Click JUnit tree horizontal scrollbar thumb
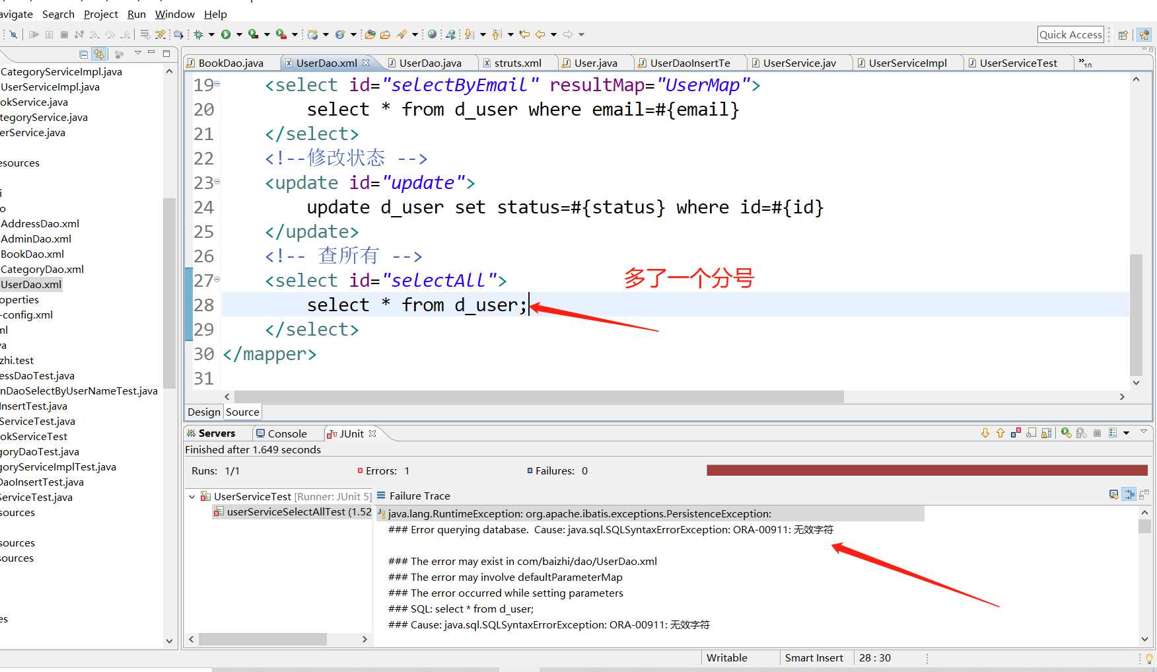 coord(262,639)
